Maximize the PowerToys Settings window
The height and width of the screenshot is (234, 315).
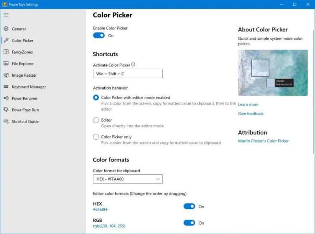pyautogui.click(x=295, y=4)
